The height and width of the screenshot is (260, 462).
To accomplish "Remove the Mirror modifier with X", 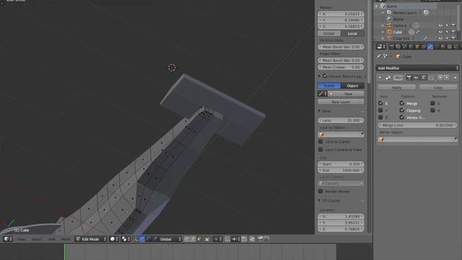I will [455, 78].
